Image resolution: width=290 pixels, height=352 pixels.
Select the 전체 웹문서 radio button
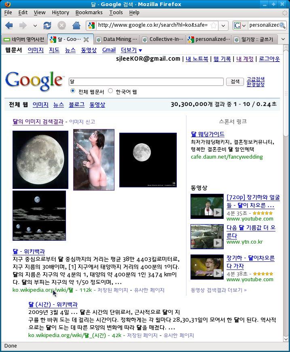72,91
